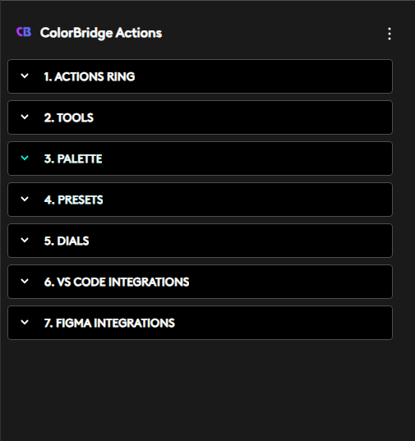
Task: Click empty area of Figma Integrations row
Action: tap(281, 323)
